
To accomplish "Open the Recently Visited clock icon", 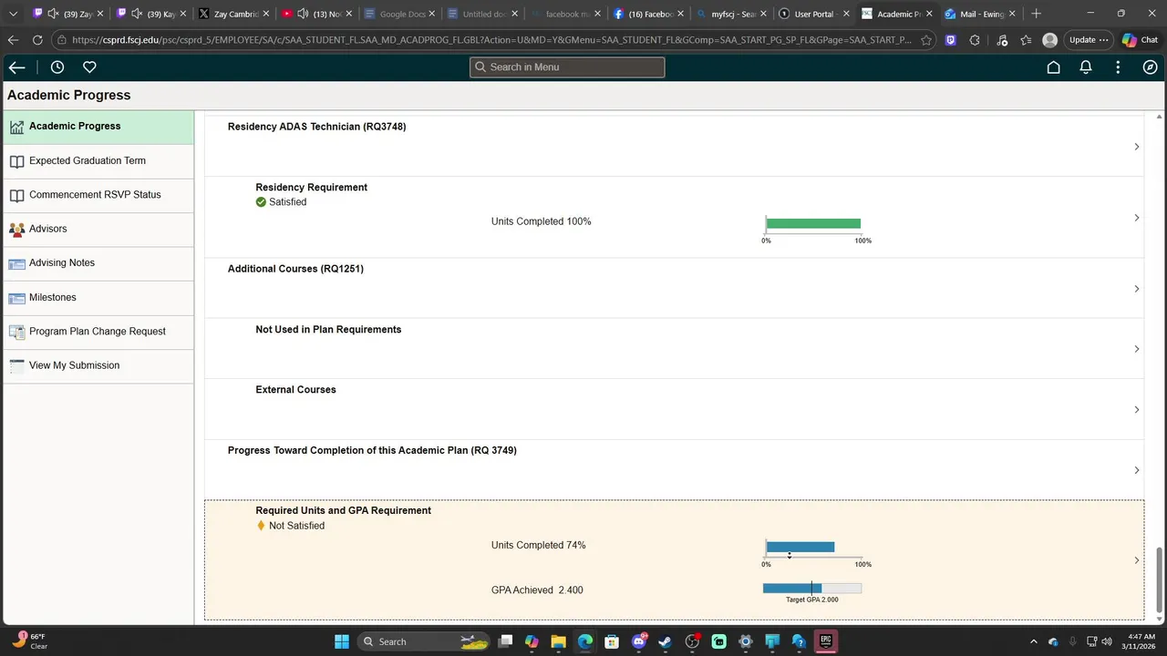I will (57, 67).
